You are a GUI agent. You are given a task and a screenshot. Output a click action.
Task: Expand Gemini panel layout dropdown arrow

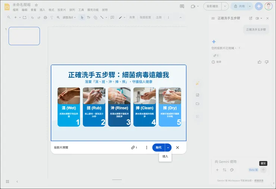(x=261, y=18)
